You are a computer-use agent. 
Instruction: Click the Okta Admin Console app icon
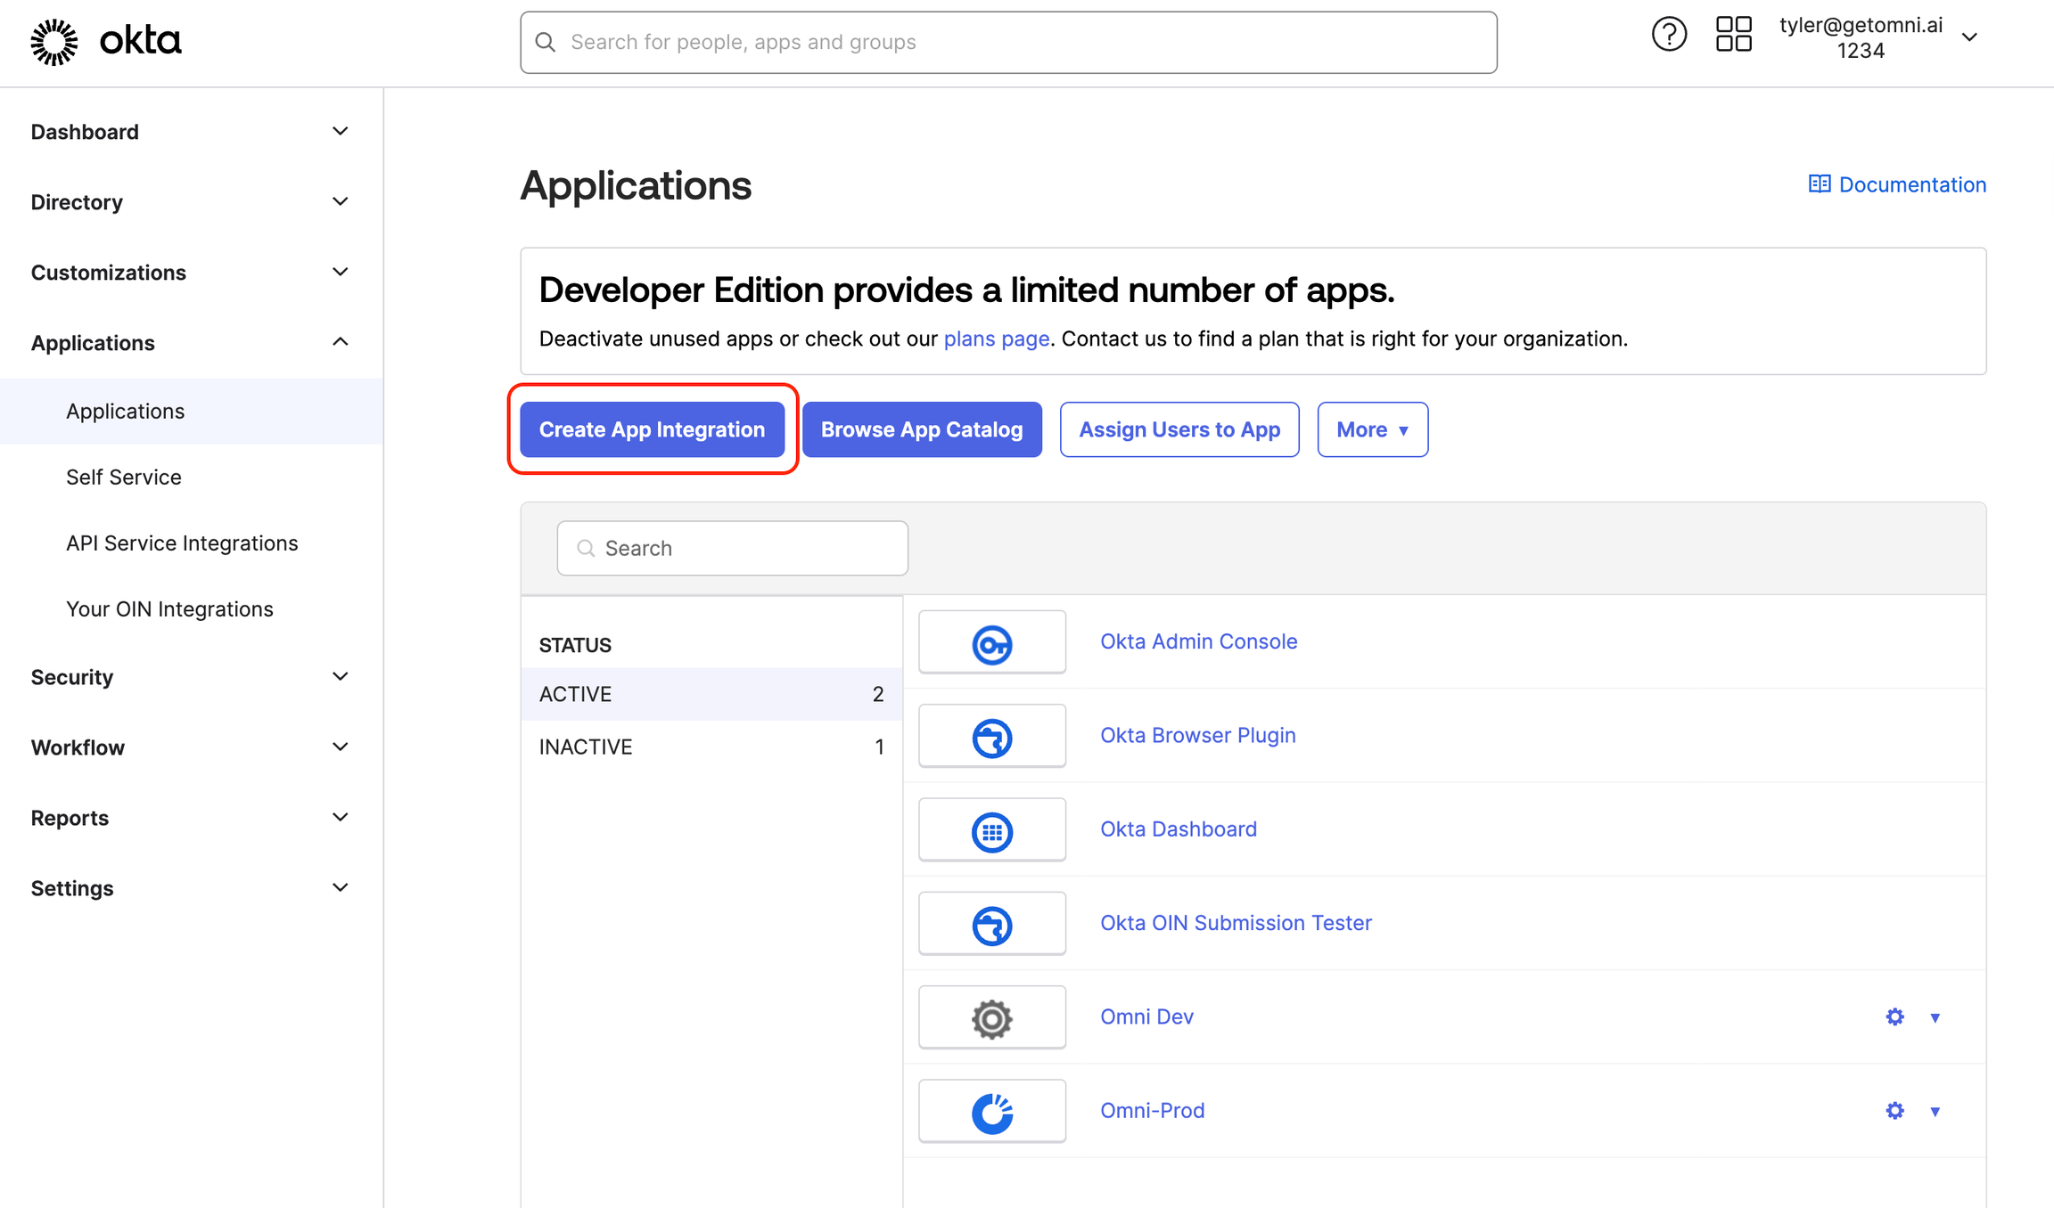pyautogui.click(x=991, y=641)
